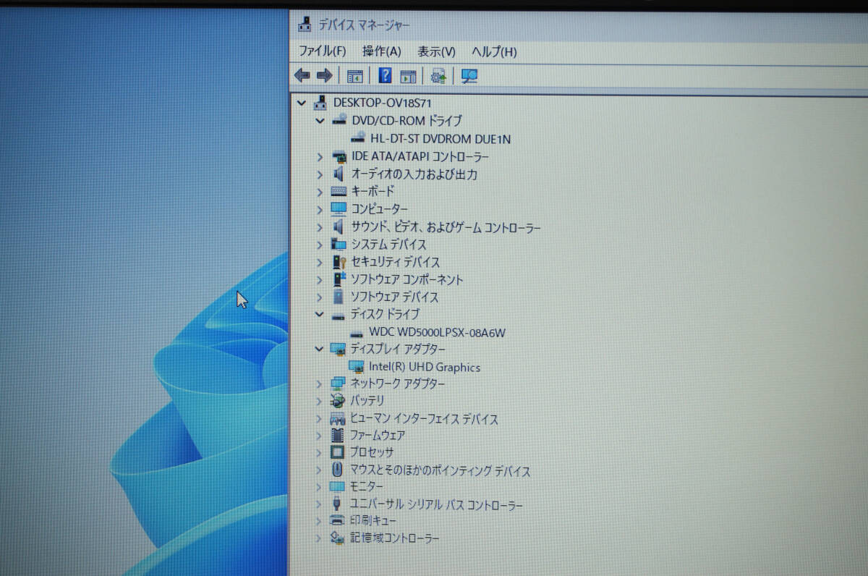
Task: Collapse the DVD/CD-ROM ドライブ node
Action: [320, 121]
